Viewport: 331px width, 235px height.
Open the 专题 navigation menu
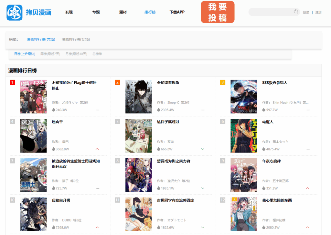96,12
